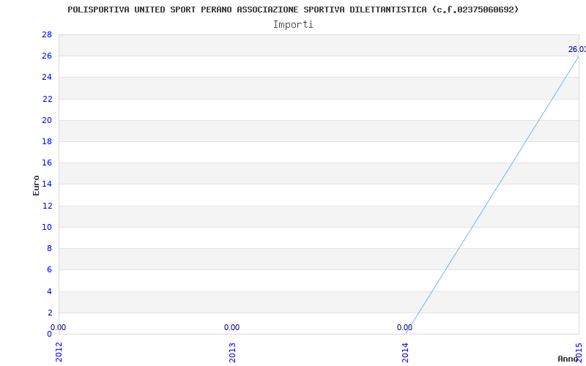This screenshot has width=586, height=366.
Task: Click the 0.00 value label above 2012
Action: (59, 327)
